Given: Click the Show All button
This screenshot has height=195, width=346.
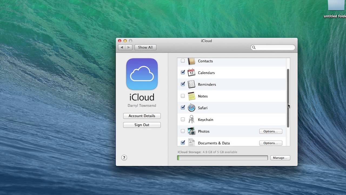Looking at the screenshot, I should (145, 47).
